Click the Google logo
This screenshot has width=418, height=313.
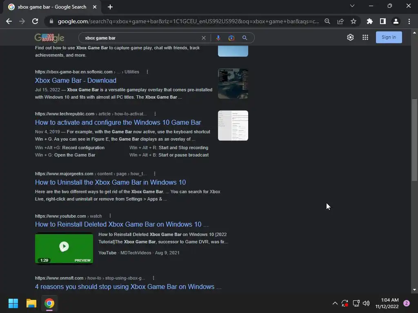click(49, 38)
